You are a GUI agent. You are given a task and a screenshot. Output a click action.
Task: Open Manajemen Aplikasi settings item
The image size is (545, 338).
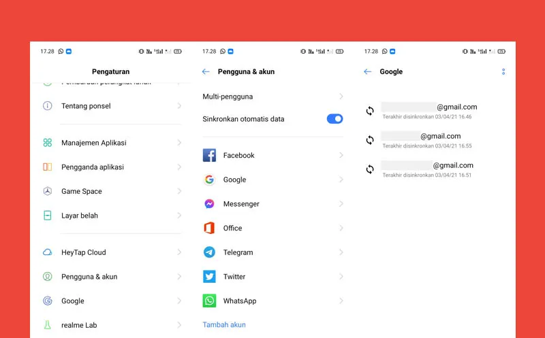click(94, 143)
